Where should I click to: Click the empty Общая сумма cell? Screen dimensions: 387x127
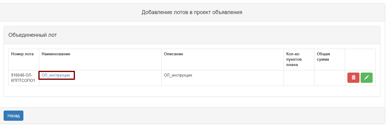[x=329, y=78]
